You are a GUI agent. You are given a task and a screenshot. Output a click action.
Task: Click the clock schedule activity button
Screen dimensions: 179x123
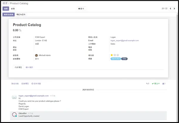click(x=36, y=84)
